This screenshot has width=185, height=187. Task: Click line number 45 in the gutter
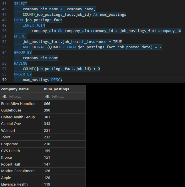(4, 4)
